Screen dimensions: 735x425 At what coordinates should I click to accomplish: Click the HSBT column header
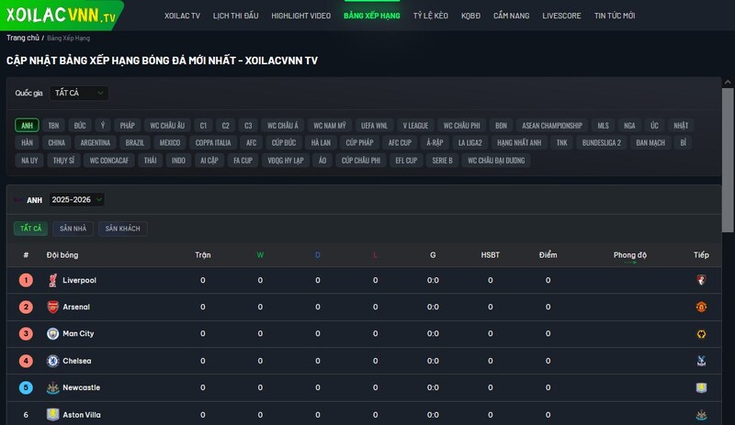(x=491, y=255)
